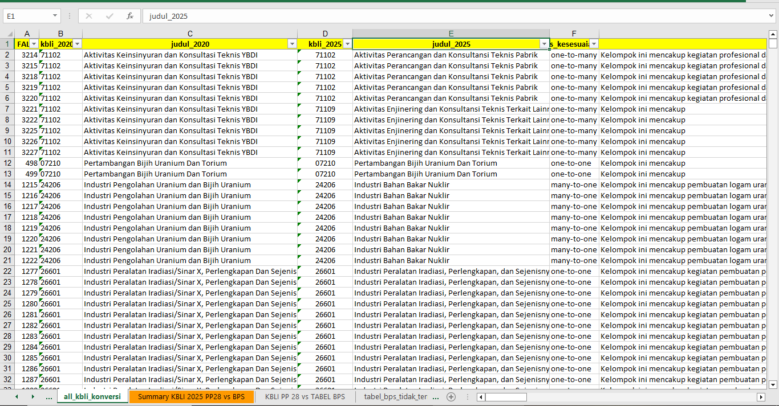
Task: Click the Insert Function fx icon
Action: 130,16
